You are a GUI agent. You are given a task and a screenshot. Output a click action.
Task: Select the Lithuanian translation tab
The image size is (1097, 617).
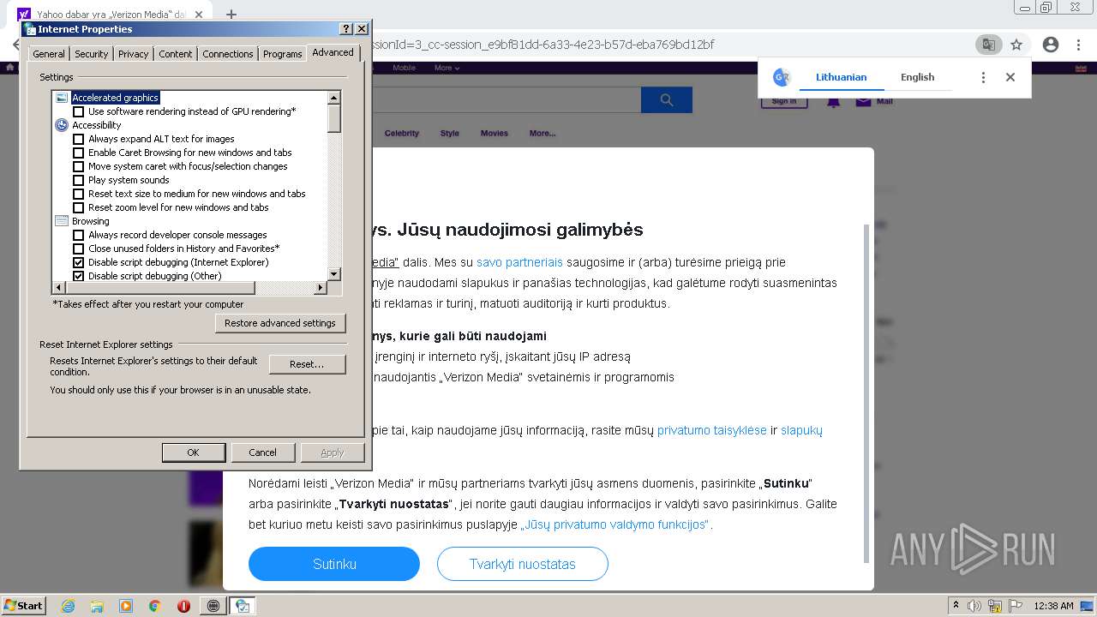[841, 77]
